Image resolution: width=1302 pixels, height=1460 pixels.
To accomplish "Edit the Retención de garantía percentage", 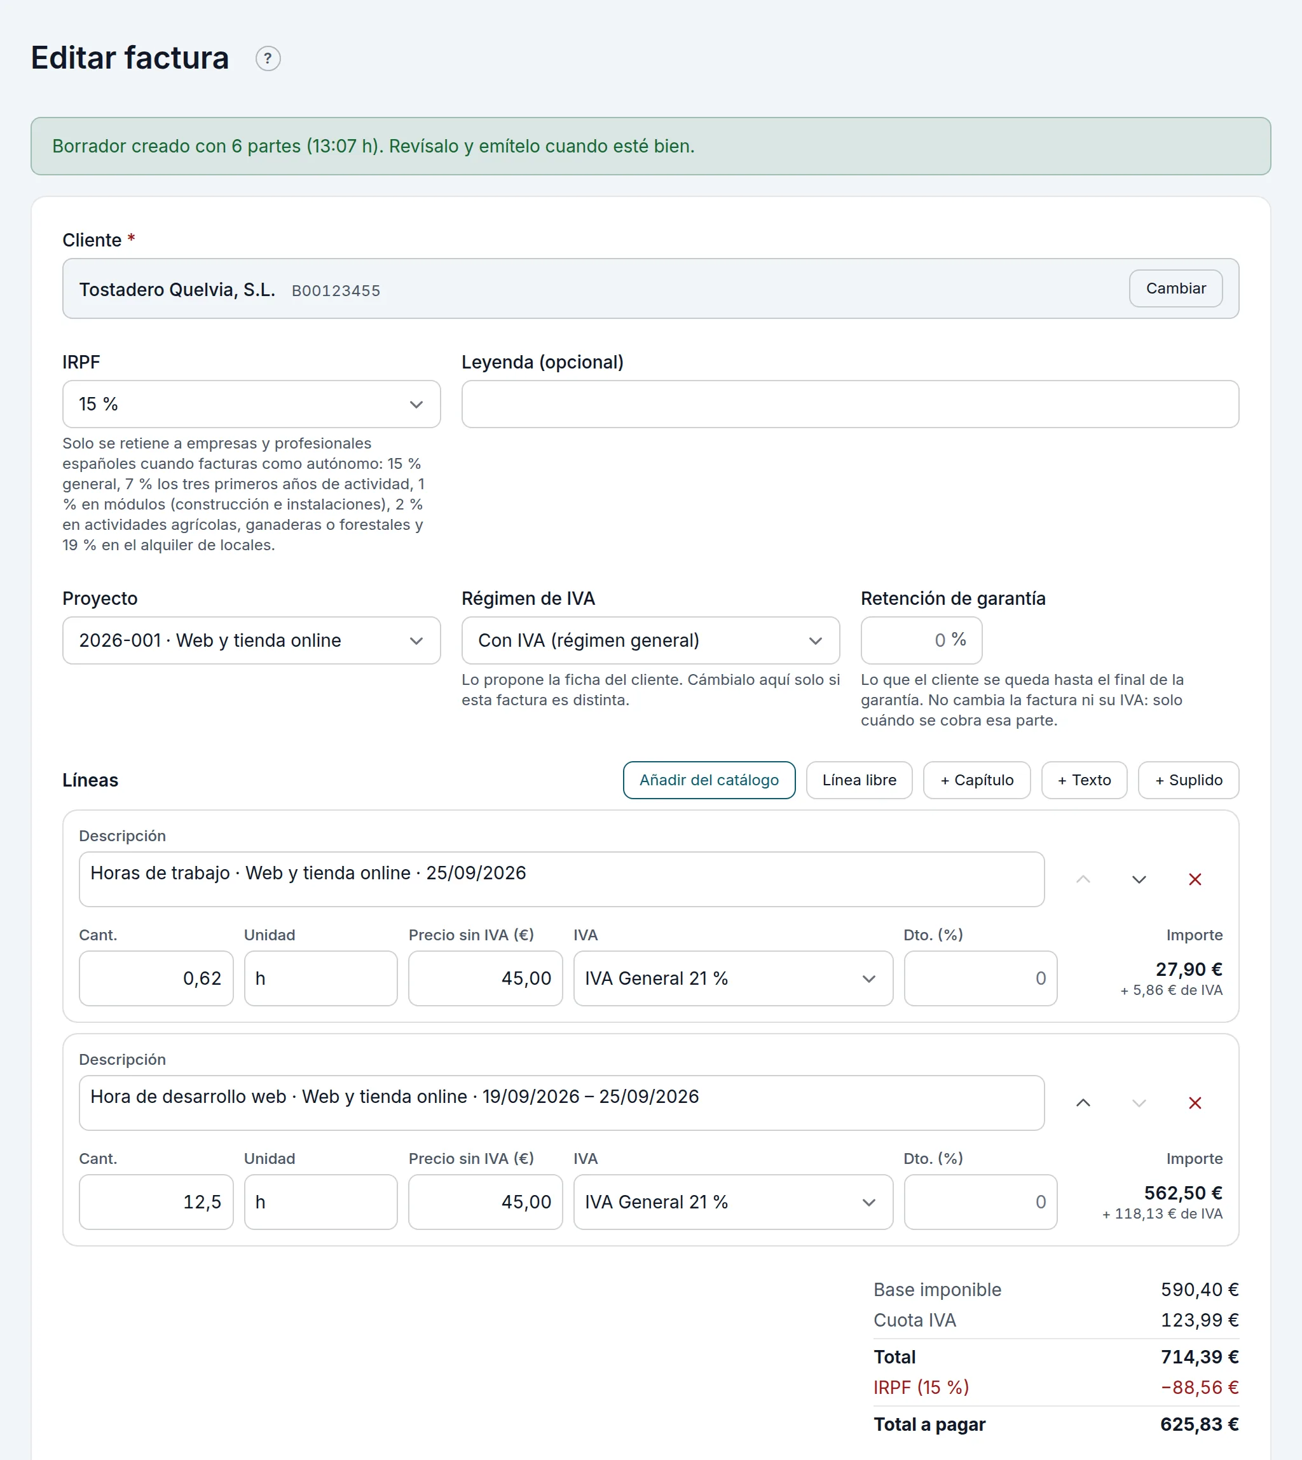I will [x=921, y=640].
